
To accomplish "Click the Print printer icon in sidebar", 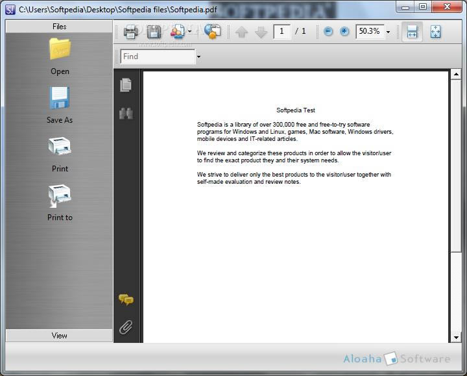I will (60, 146).
